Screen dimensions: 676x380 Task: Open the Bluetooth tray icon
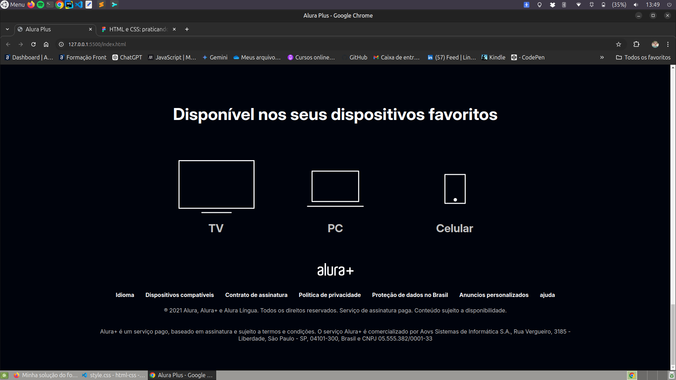[x=564, y=5]
